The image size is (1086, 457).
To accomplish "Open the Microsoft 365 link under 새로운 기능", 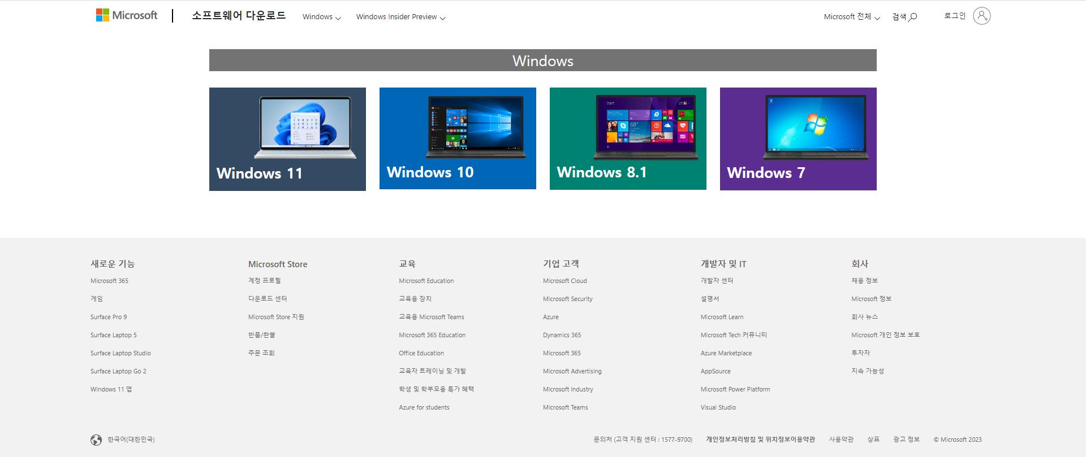I will 109,281.
